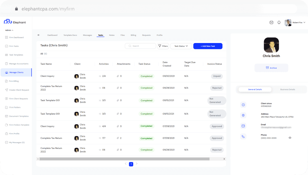Switch to Business Details toggle

tap(288, 89)
